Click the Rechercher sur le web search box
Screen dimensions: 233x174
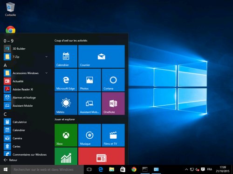click(x=48, y=169)
